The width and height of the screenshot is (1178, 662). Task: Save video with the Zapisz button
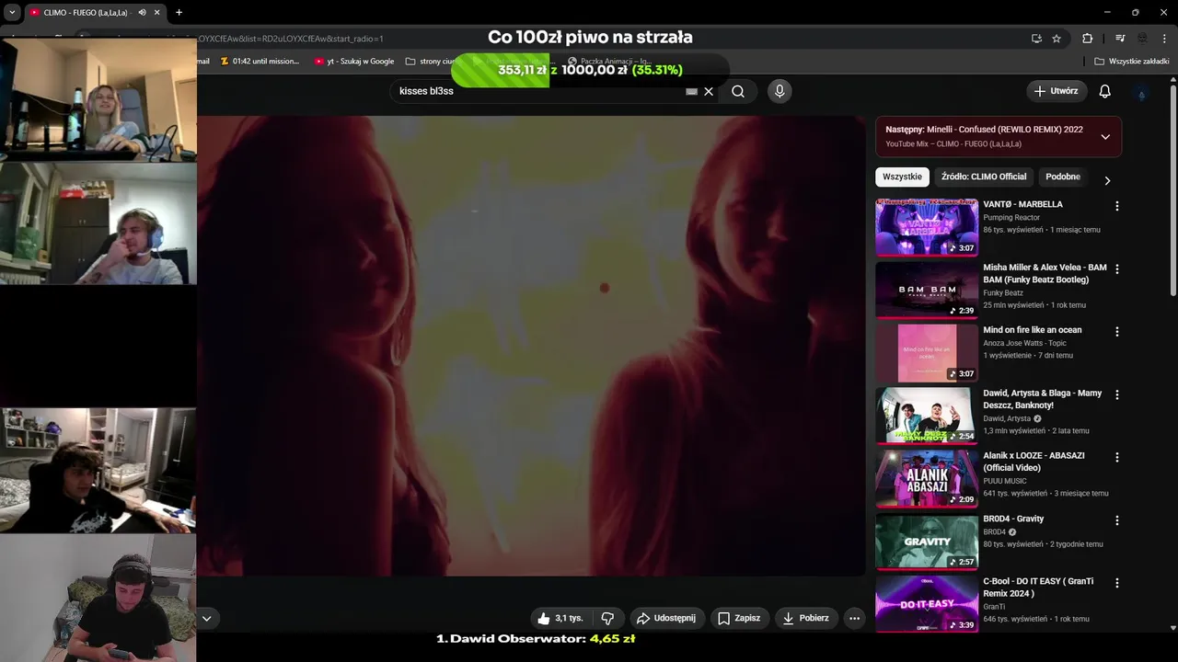point(739,618)
